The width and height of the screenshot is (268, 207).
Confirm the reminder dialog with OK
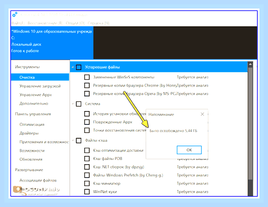pyautogui.click(x=189, y=150)
